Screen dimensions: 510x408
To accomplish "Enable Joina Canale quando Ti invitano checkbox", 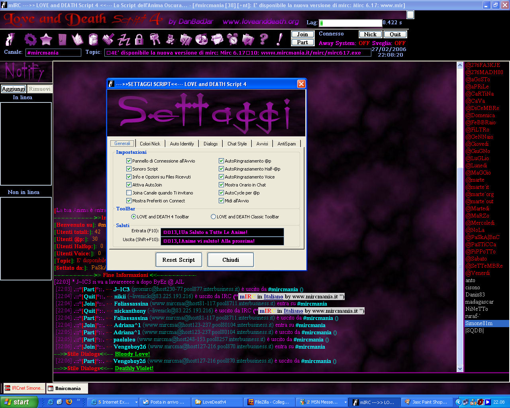I will [x=129, y=193].
